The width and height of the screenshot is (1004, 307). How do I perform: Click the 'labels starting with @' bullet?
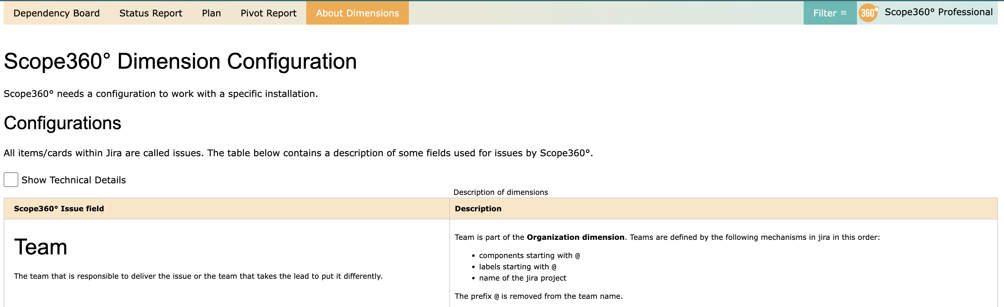pos(518,267)
